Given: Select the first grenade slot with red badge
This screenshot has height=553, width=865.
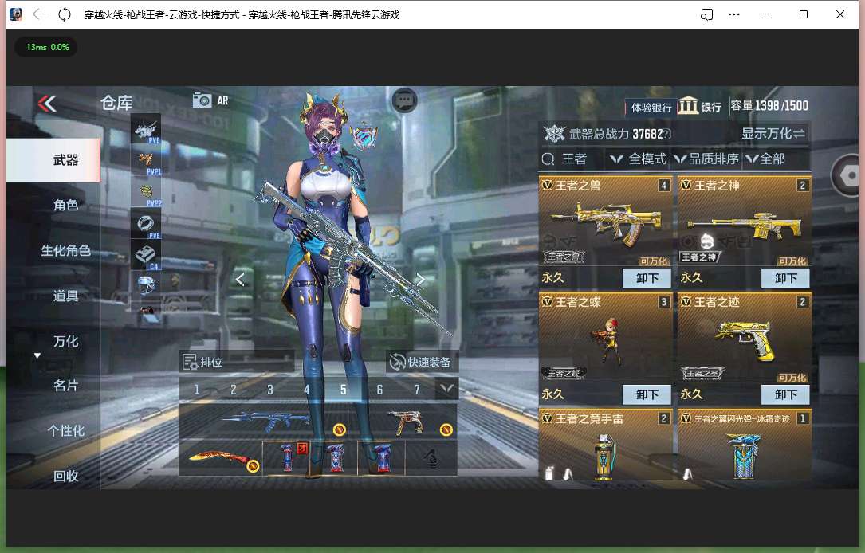Looking at the screenshot, I should tap(287, 458).
